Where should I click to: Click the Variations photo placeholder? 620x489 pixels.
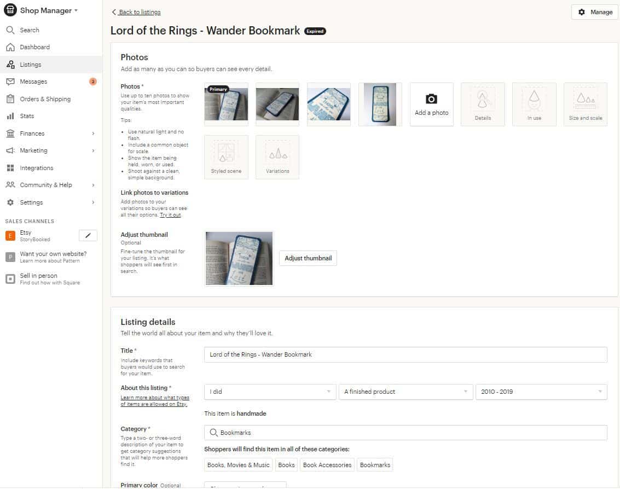coord(277,158)
